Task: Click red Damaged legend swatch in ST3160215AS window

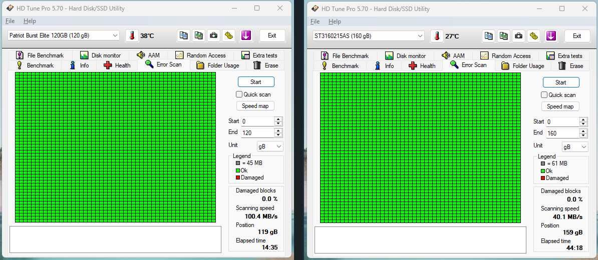Action: (543, 178)
